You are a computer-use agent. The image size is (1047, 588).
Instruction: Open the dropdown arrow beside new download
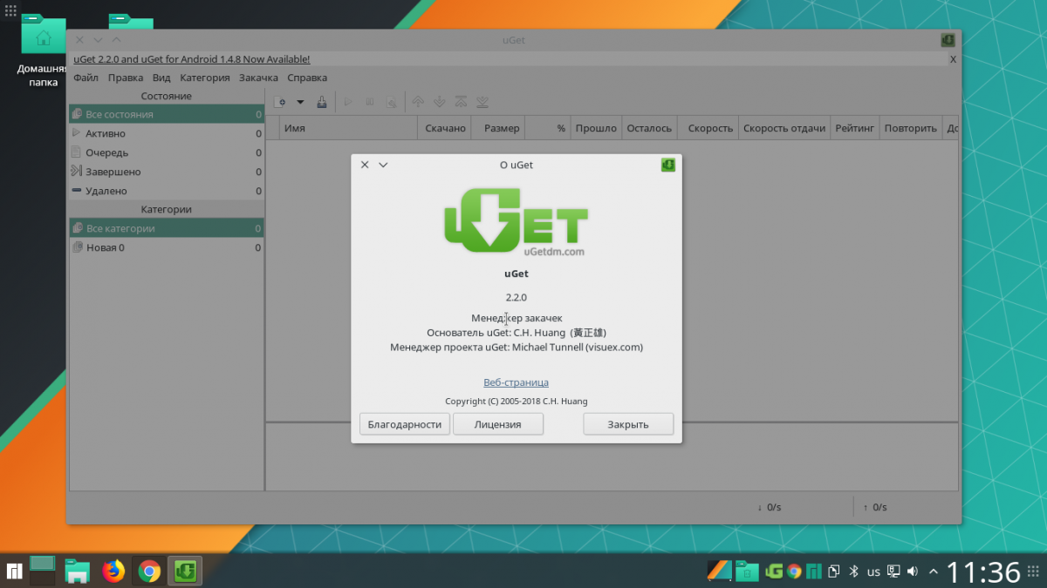(x=300, y=102)
